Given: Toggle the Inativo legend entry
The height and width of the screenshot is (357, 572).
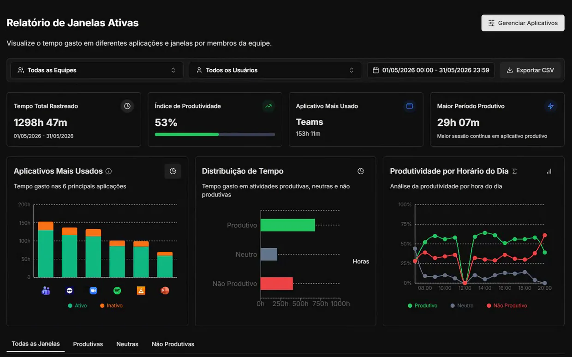Looking at the screenshot, I should [x=111, y=305].
